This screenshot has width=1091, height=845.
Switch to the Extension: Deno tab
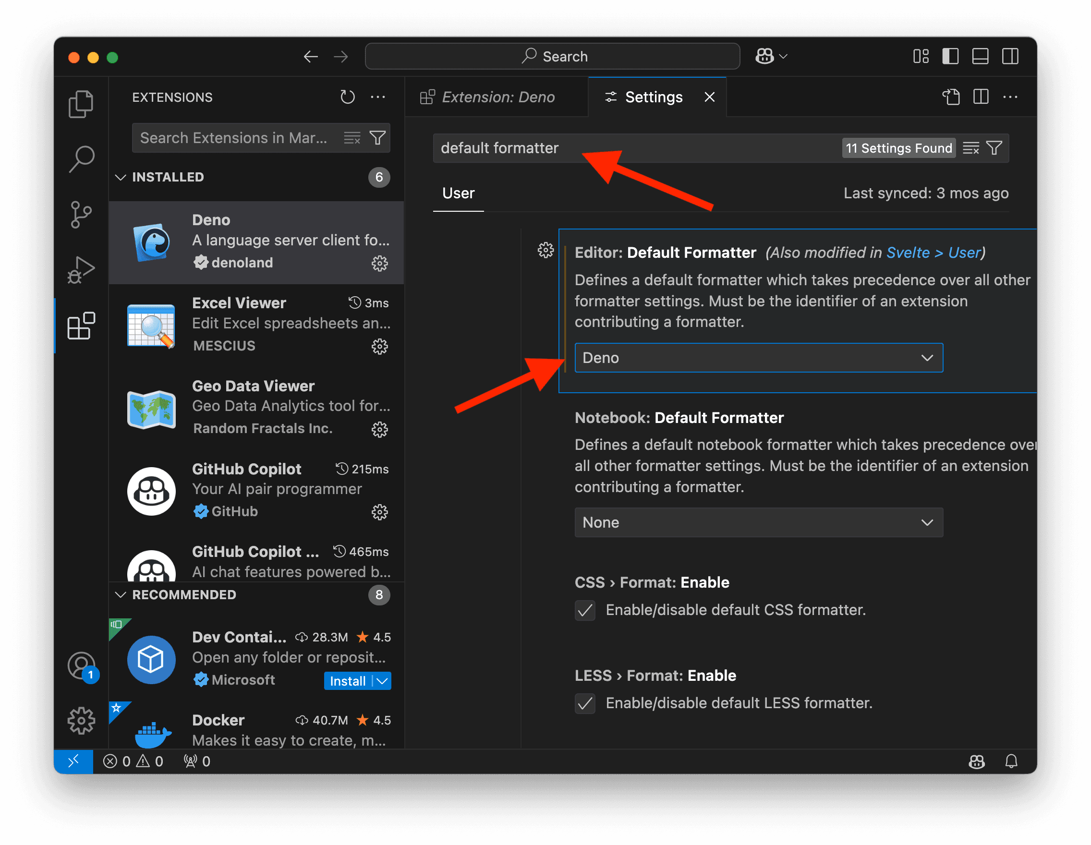(x=497, y=97)
